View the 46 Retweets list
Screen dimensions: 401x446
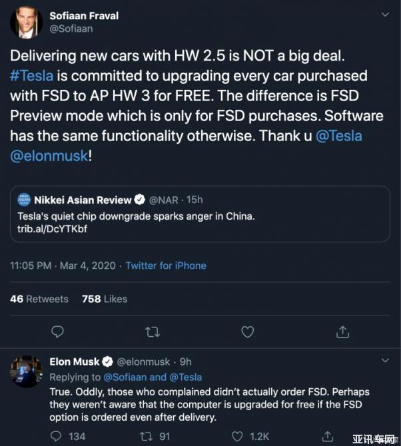point(39,299)
